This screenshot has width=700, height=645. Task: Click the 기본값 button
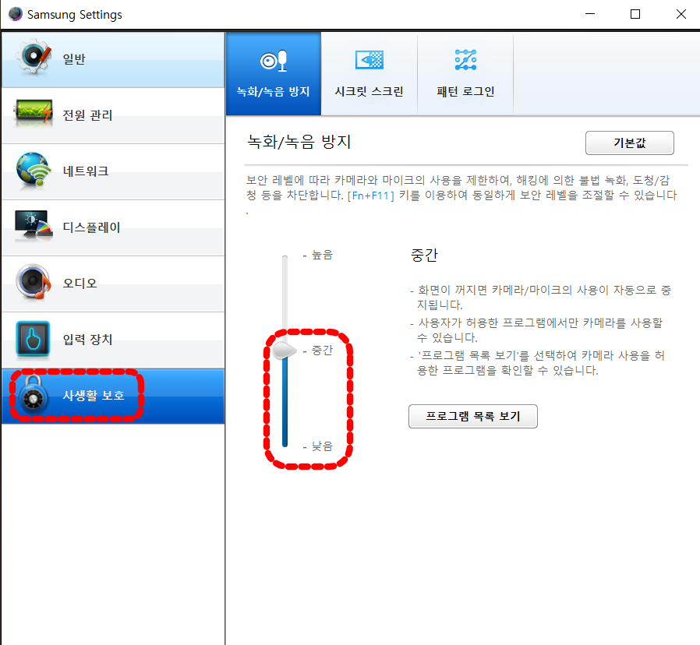click(630, 143)
